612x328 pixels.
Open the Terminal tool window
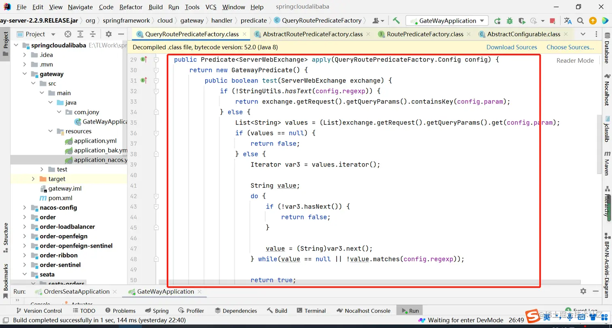tap(311, 311)
